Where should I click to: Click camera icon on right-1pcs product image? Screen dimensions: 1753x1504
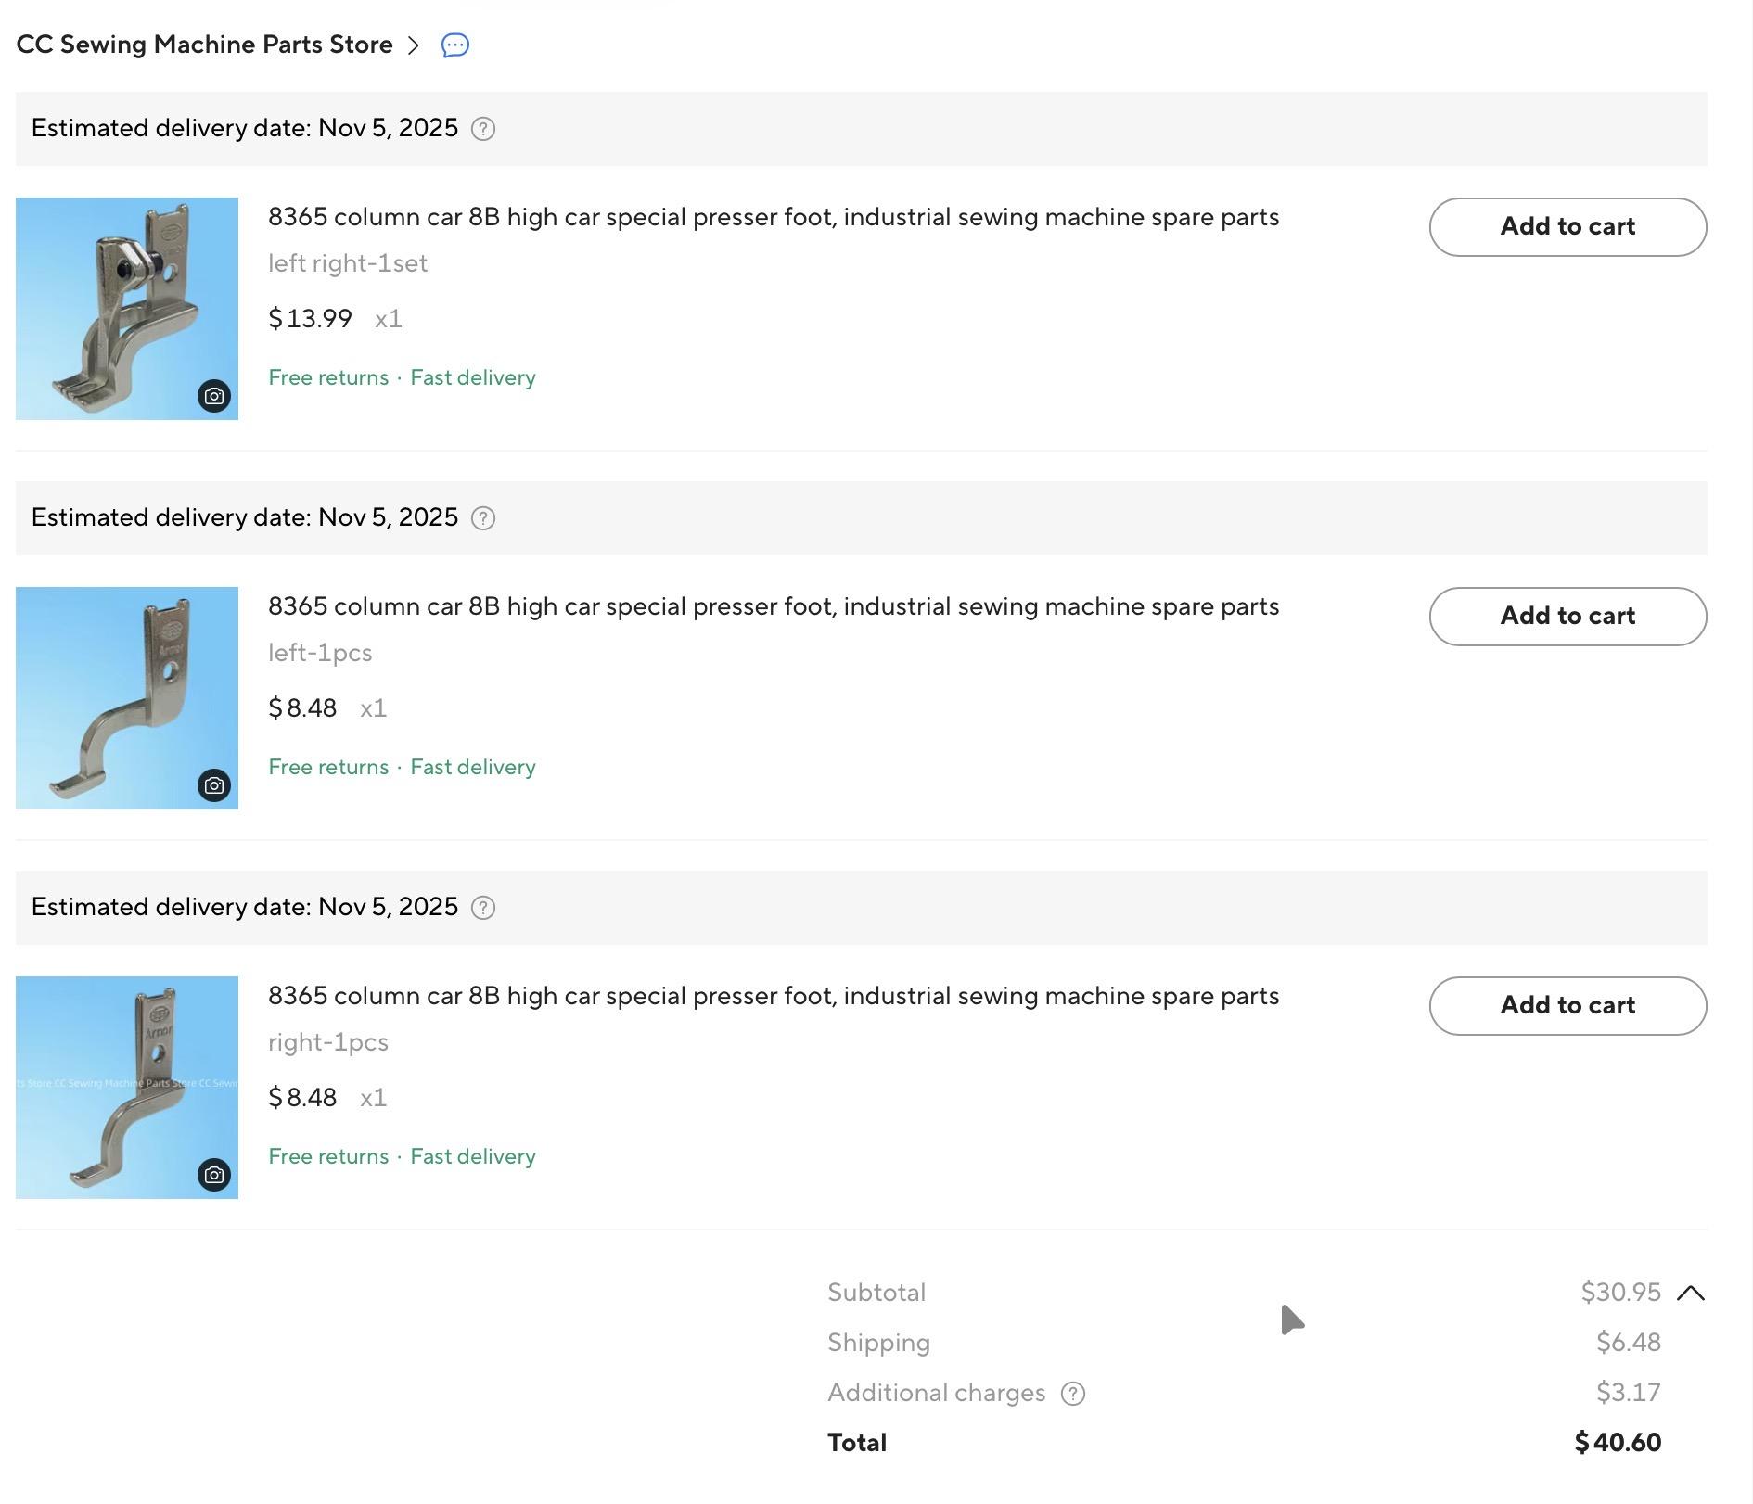click(x=213, y=1176)
